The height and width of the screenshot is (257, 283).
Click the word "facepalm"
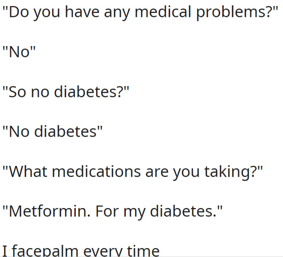click(x=45, y=251)
